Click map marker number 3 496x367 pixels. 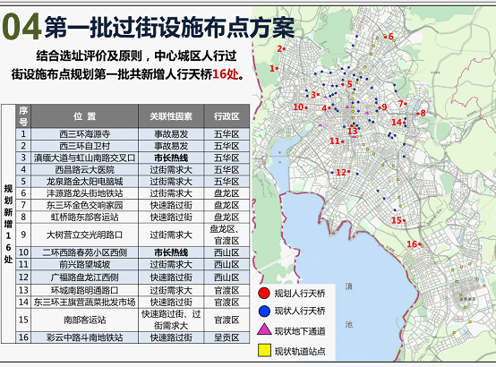[x=313, y=95]
